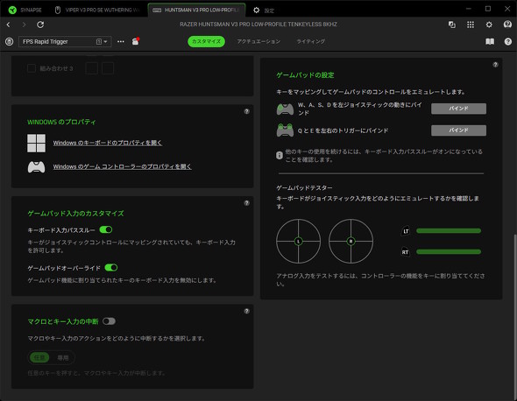Click the left joystick tester circle
This screenshot has width=517, height=401.
(x=299, y=241)
